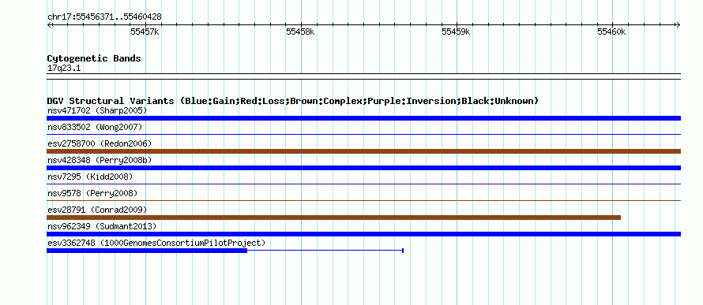Click the nsv428348 (Perry2008b) label
The width and height of the screenshot is (703, 305).
100,160
